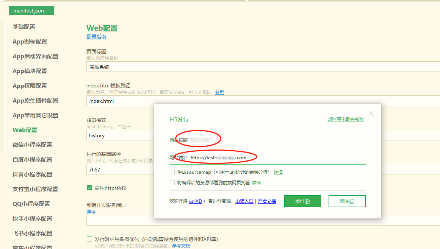The image size is (440, 249).
Task: Open the 开发文档 link
Action: pyautogui.click(x=267, y=201)
